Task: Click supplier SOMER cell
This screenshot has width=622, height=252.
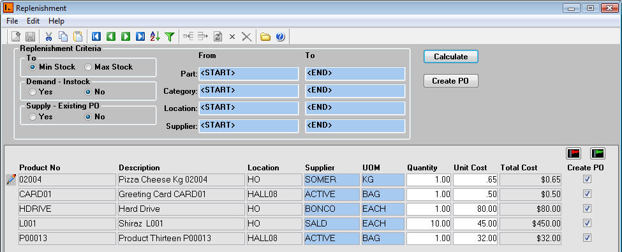Action: tap(332, 180)
